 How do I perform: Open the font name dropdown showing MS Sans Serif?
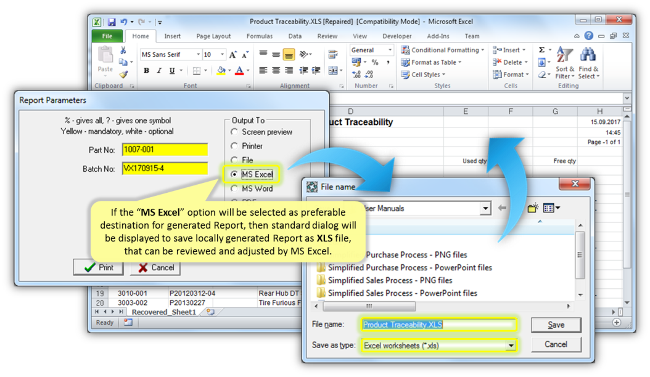(x=198, y=55)
